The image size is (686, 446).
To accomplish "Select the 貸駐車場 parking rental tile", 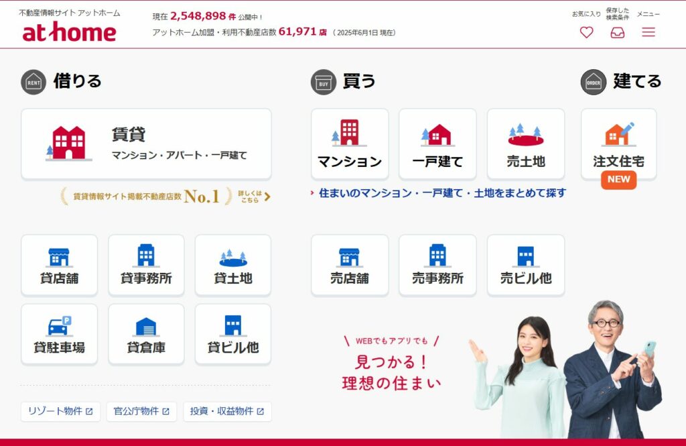I will tap(59, 334).
